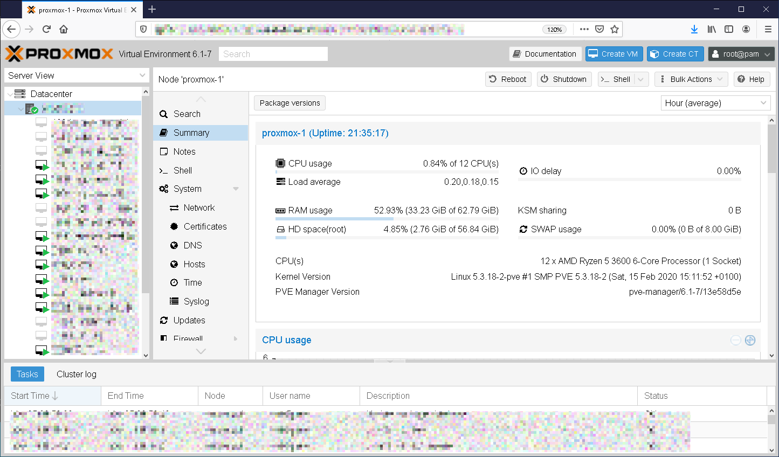This screenshot has height=457, width=779.
Task: Reboot the proxmox-1 node
Action: (508, 79)
